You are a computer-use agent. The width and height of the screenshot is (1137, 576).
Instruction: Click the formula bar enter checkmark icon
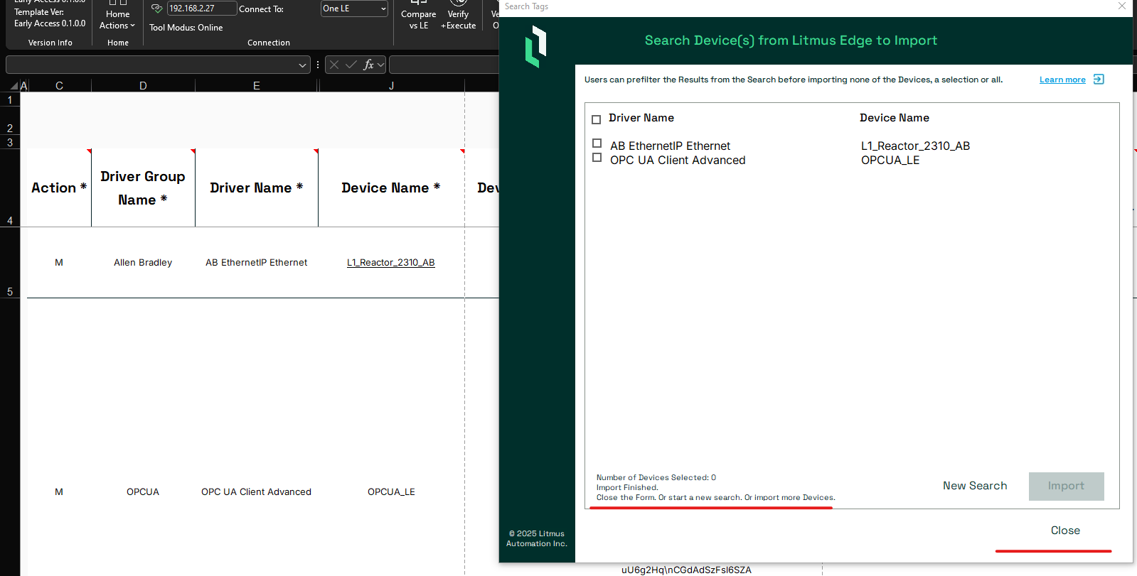click(351, 65)
